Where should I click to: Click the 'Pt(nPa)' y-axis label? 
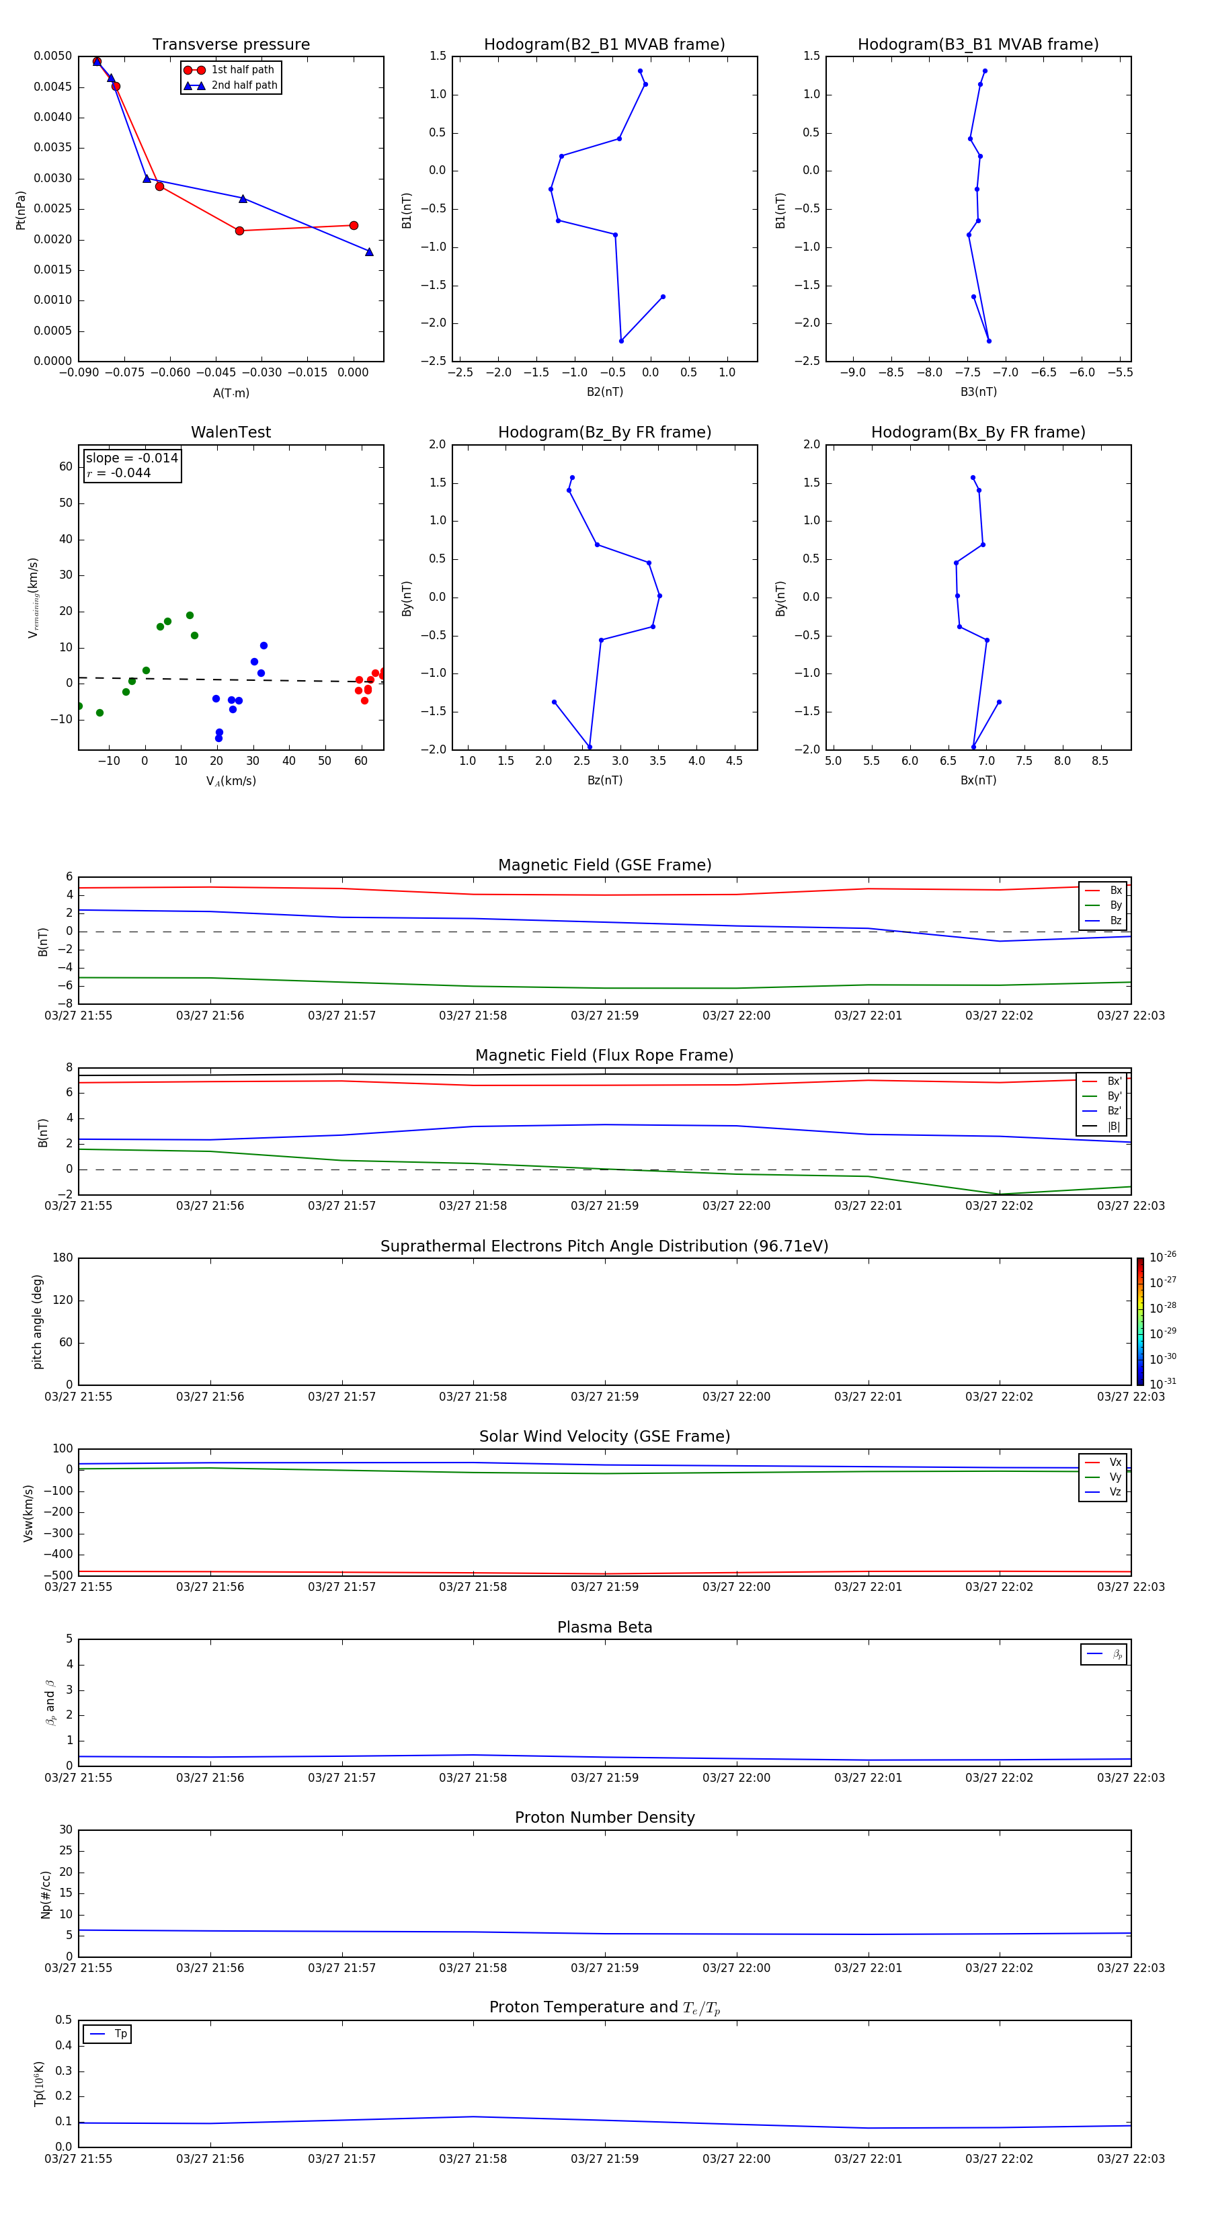[x=21, y=210]
